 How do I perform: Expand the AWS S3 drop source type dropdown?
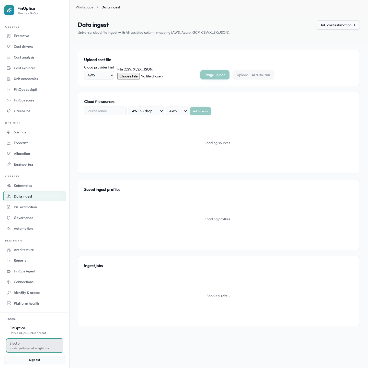click(146, 111)
